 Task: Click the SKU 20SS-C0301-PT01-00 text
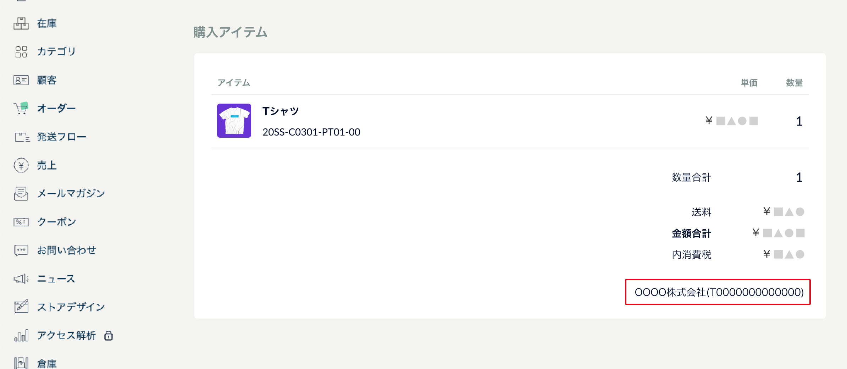(x=311, y=132)
